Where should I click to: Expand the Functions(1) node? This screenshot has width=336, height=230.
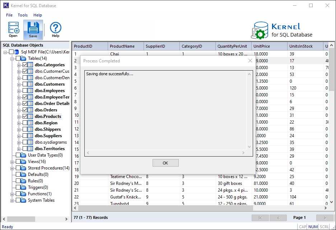point(12,194)
